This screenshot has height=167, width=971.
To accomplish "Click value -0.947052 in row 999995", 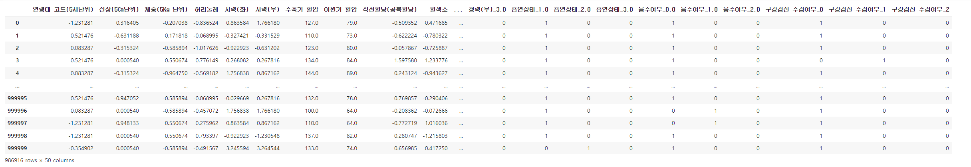I will click(x=126, y=98).
